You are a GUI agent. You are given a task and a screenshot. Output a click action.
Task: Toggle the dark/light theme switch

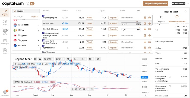(30, 4)
